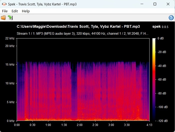Maximize the Spek window
Image resolution: width=175 pixels, height=132 pixels.
pyautogui.click(x=155, y=4)
